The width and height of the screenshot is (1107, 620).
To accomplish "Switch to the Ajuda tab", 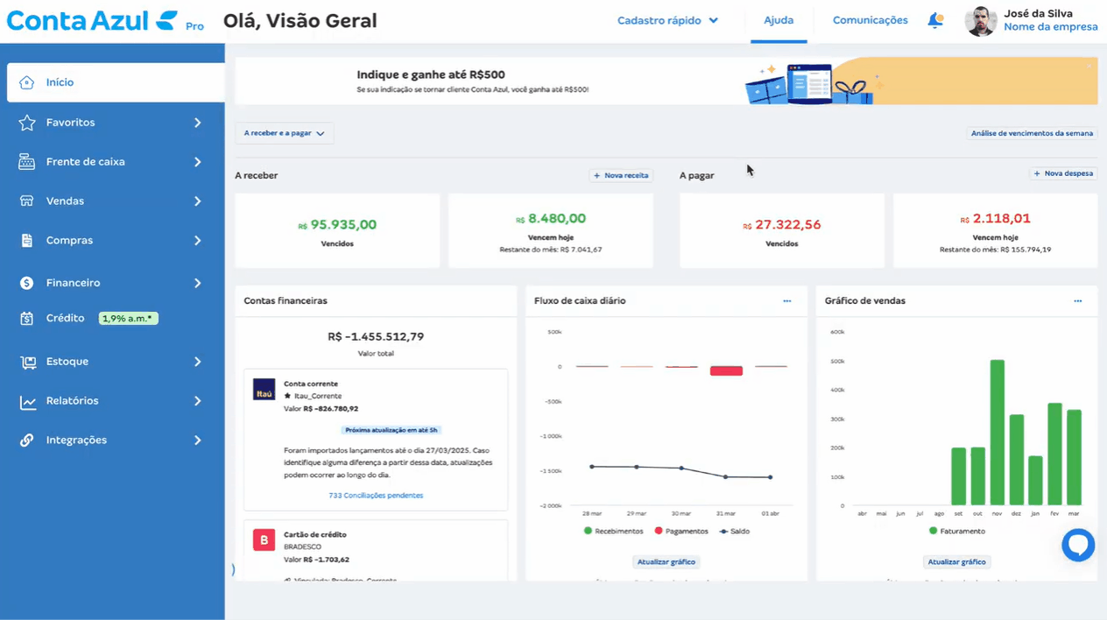I will click(779, 19).
